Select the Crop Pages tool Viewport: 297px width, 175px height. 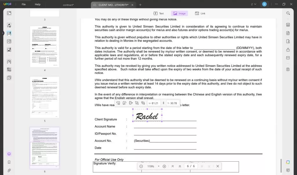point(9,70)
